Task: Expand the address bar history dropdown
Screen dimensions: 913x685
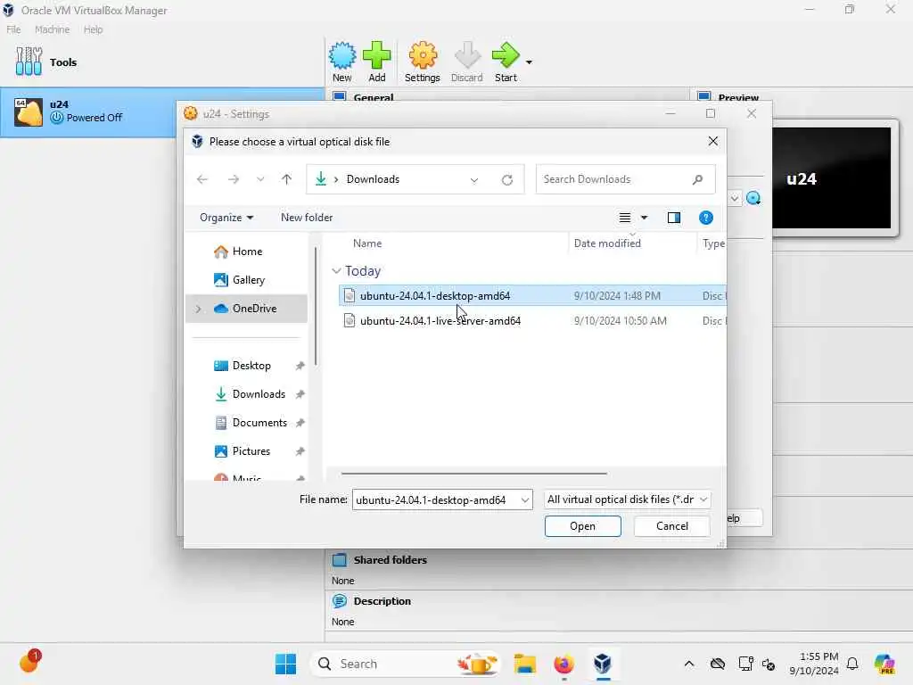Action: pyautogui.click(x=474, y=180)
